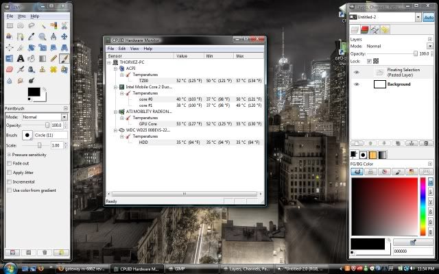Open the Circle (11) brush selector
The height and width of the screenshot is (274, 439).
click(x=27, y=135)
